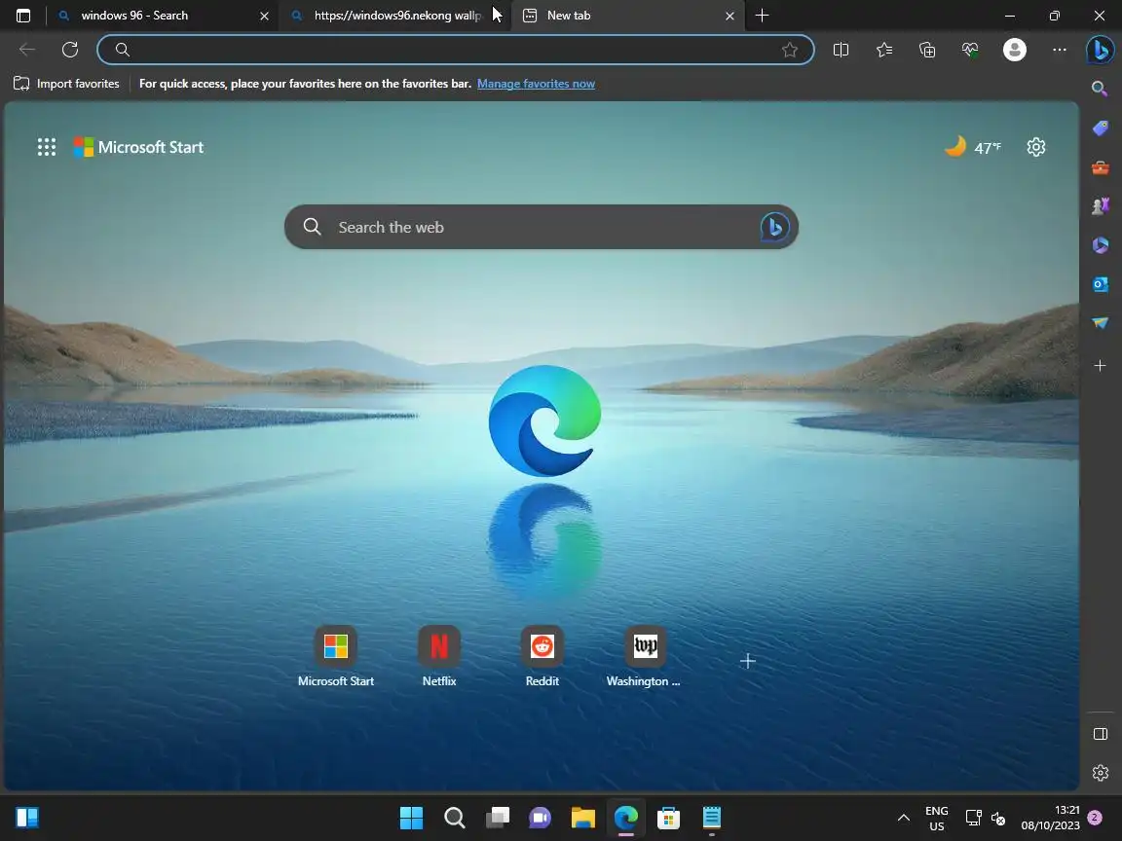The height and width of the screenshot is (841, 1122).
Task: Open Task View on taskbar
Action: click(497, 818)
